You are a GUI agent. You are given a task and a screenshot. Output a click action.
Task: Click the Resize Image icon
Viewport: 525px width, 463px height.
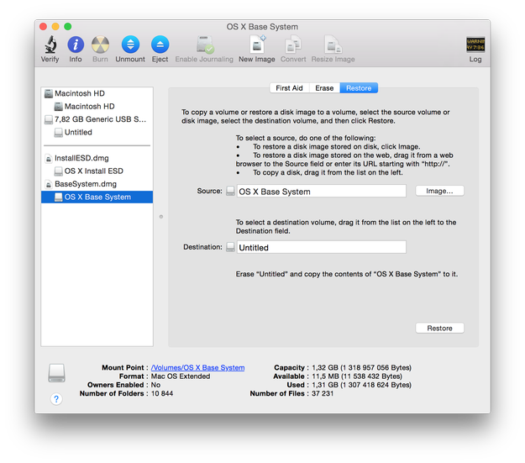pos(333,45)
